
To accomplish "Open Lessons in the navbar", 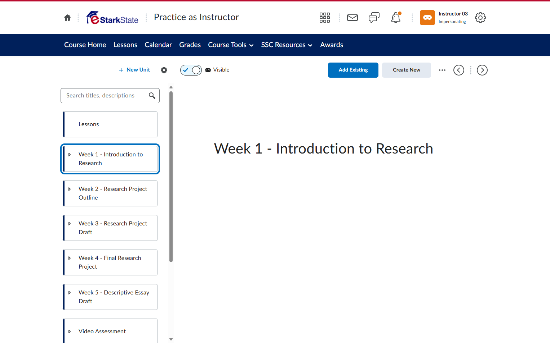I will (x=125, y=45).
